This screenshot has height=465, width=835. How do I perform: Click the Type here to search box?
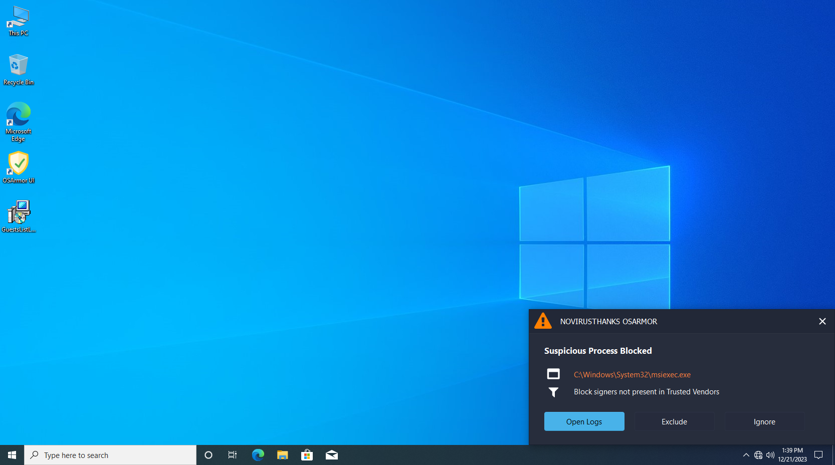tap(110, 455)
